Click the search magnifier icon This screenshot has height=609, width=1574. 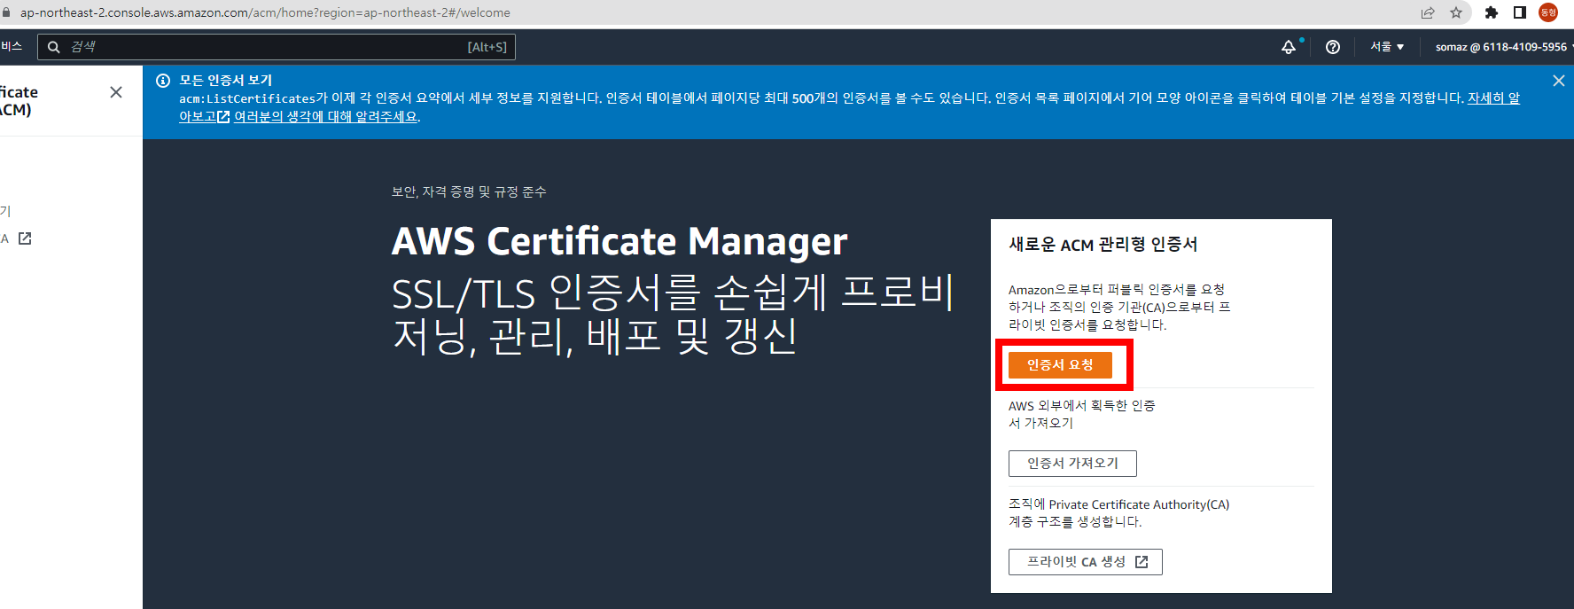[x=54, y=47]
